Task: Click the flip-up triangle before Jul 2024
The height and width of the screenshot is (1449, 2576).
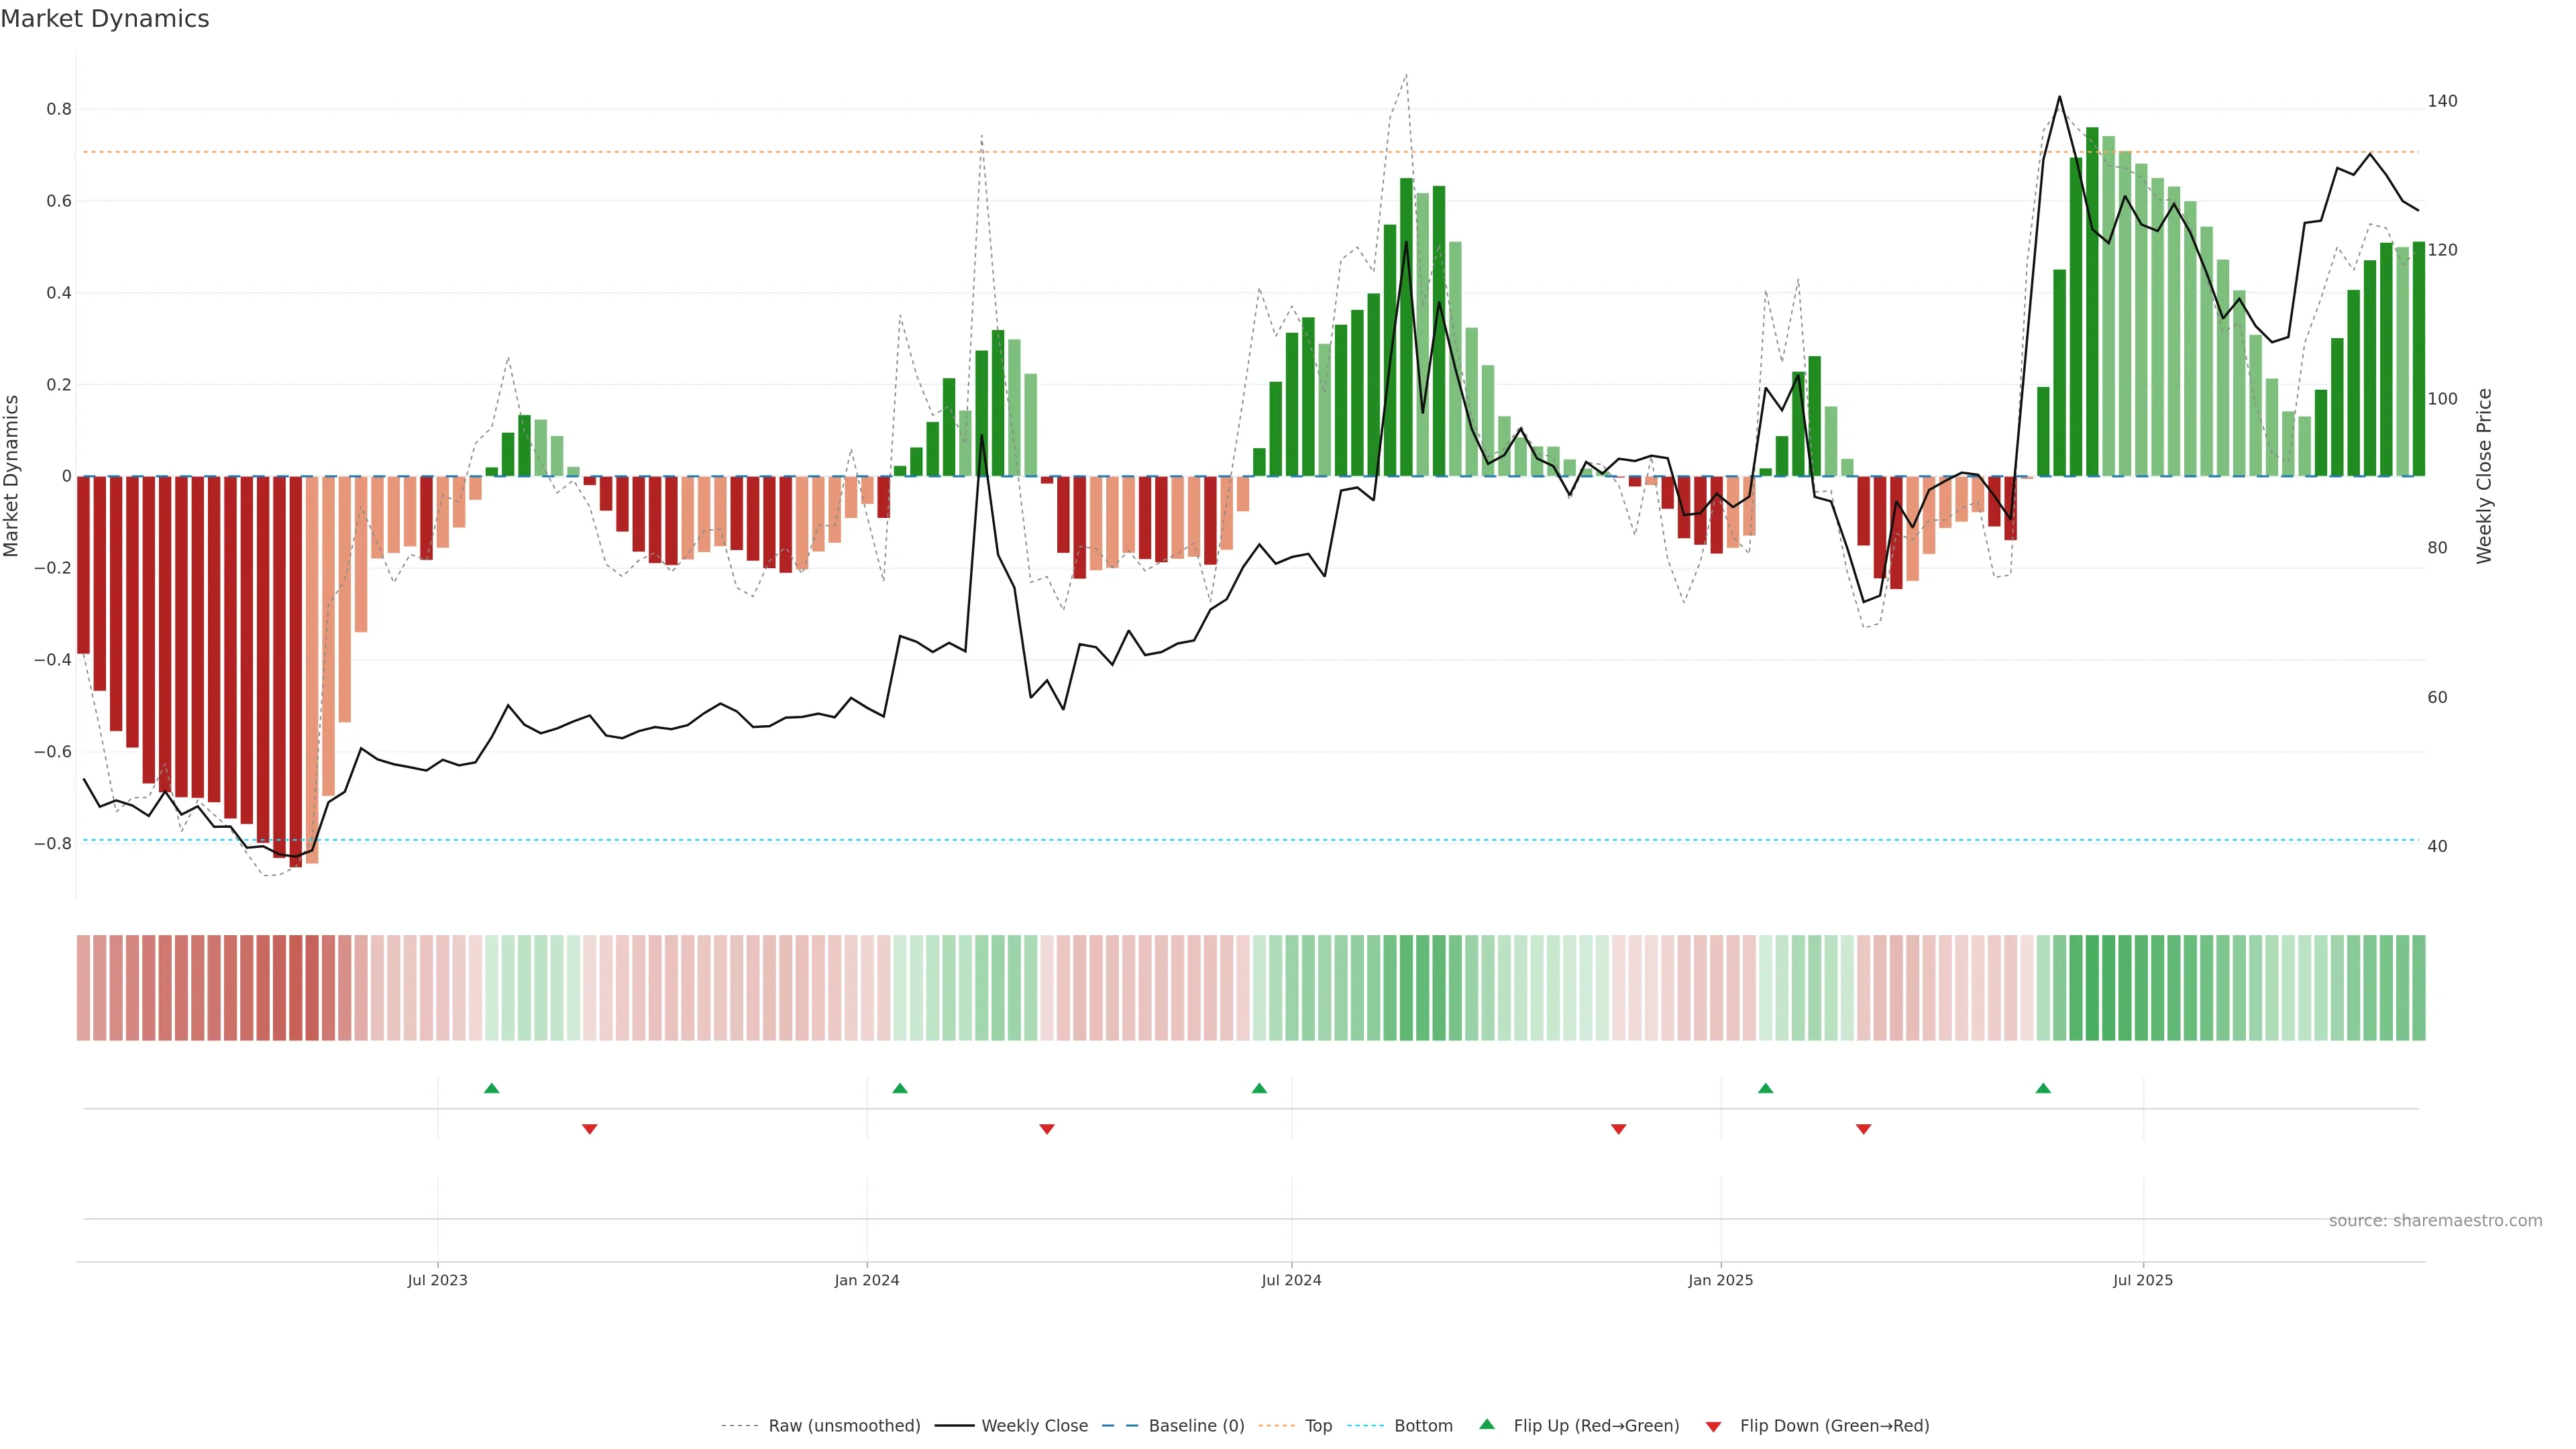Action: click(x=1259, y=1088)
